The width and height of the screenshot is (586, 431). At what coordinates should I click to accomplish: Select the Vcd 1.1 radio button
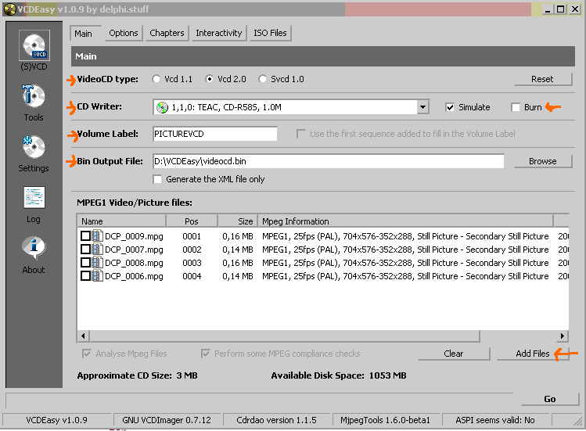[156, 79]
